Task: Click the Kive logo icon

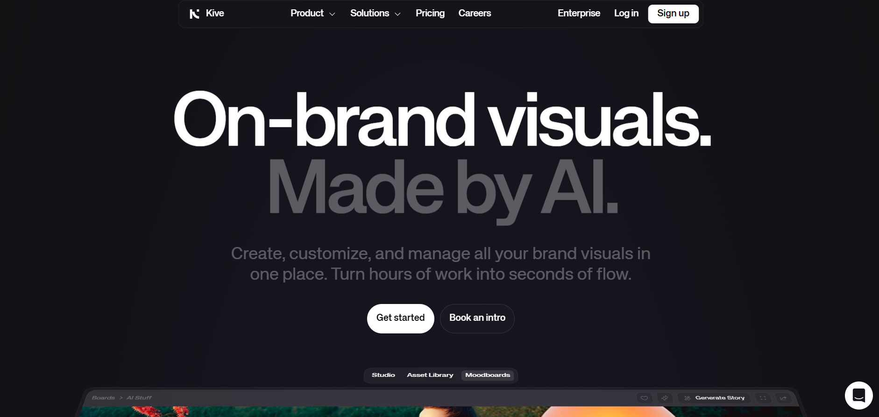Action: point(194,14)
